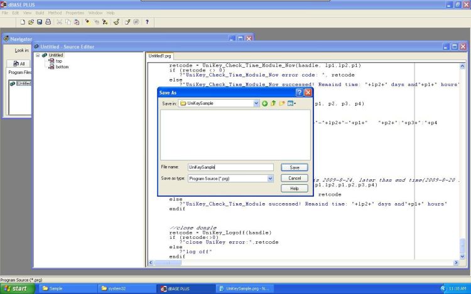
Task: Click the code line 'retcode = UniKey_Logoff(handle)'
Action: click(220, 233)
